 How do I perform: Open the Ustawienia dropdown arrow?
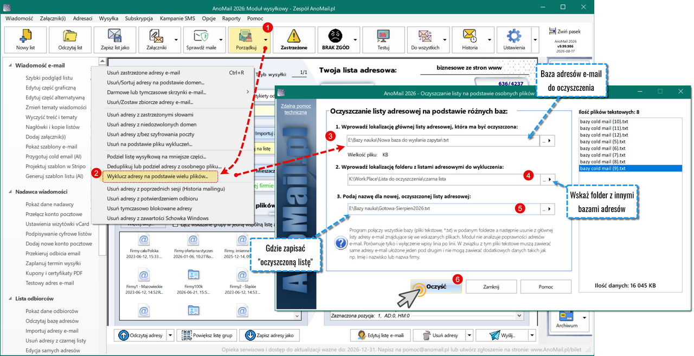pyautogui.click(x=535, y=39)
